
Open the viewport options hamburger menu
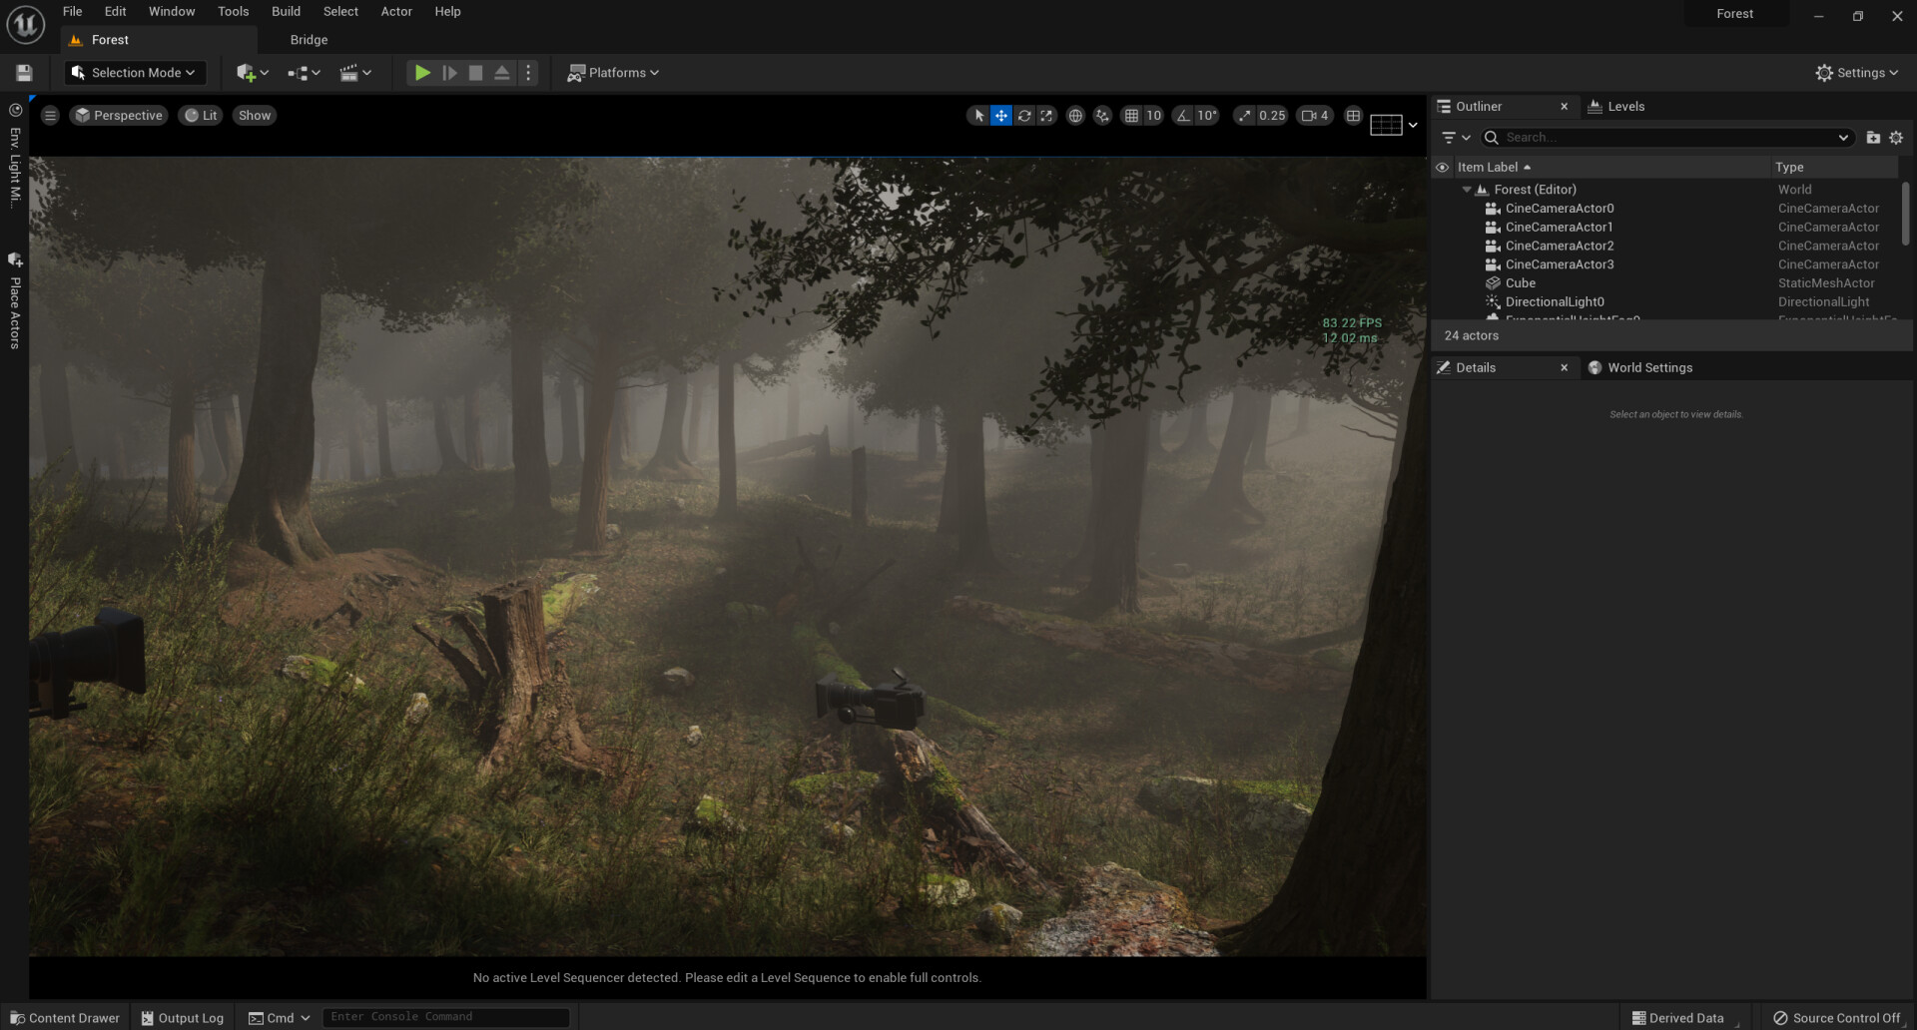click(50, 115)
